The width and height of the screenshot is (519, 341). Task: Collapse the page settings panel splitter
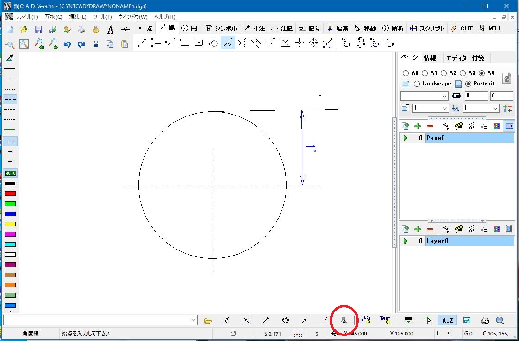tap(457, 118)
